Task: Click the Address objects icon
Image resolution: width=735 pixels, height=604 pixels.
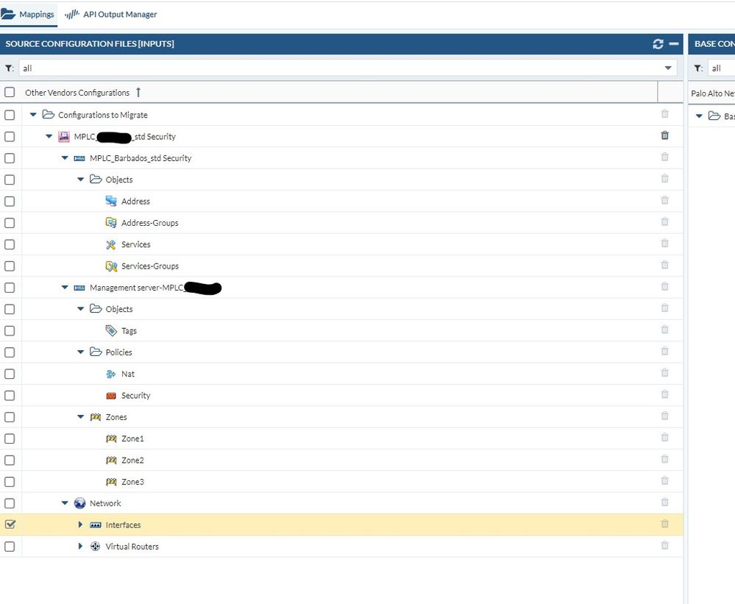Action: click(x=111, y=201)
